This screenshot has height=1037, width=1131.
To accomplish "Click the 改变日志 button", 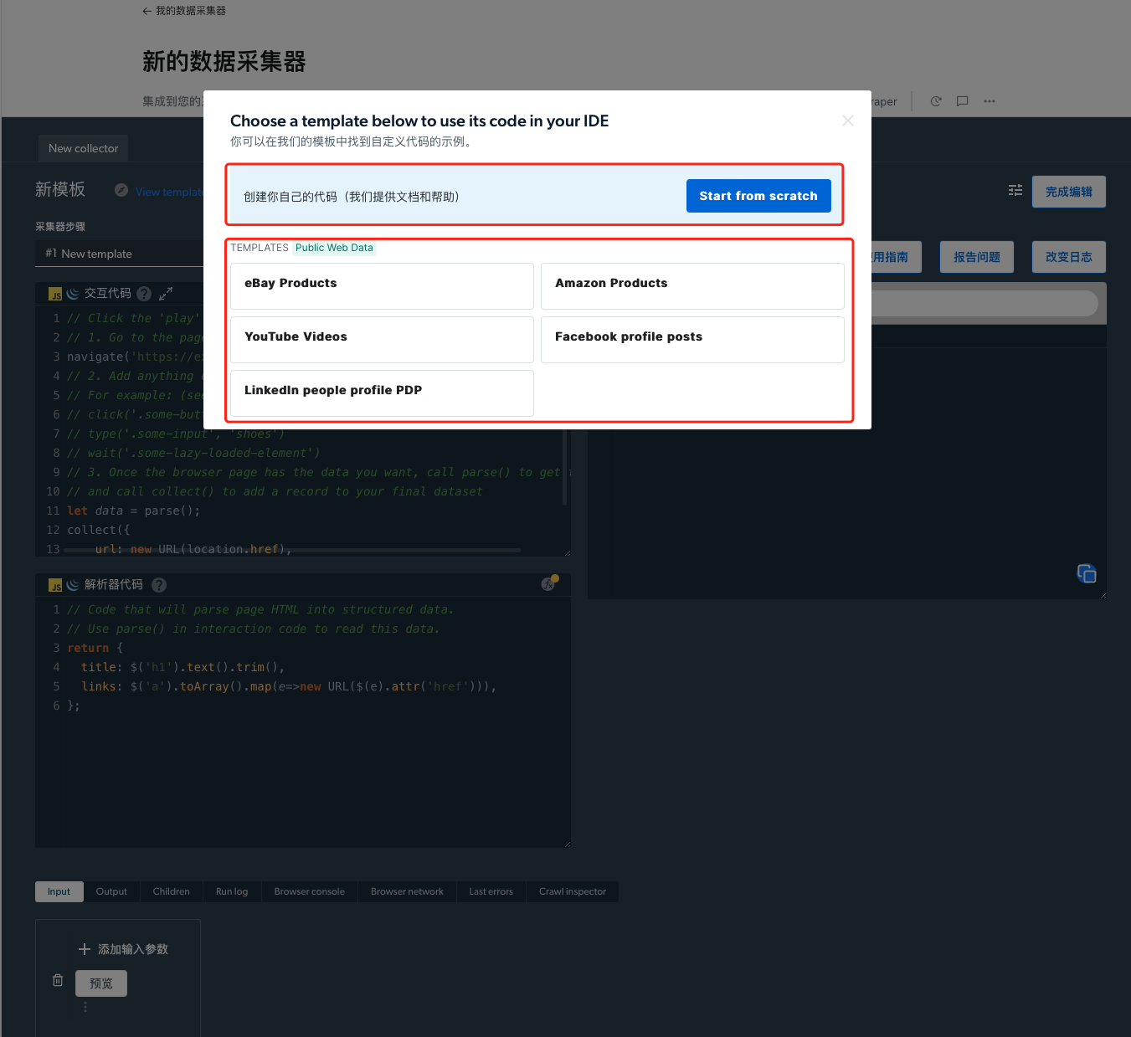I will pos(1069,257).
